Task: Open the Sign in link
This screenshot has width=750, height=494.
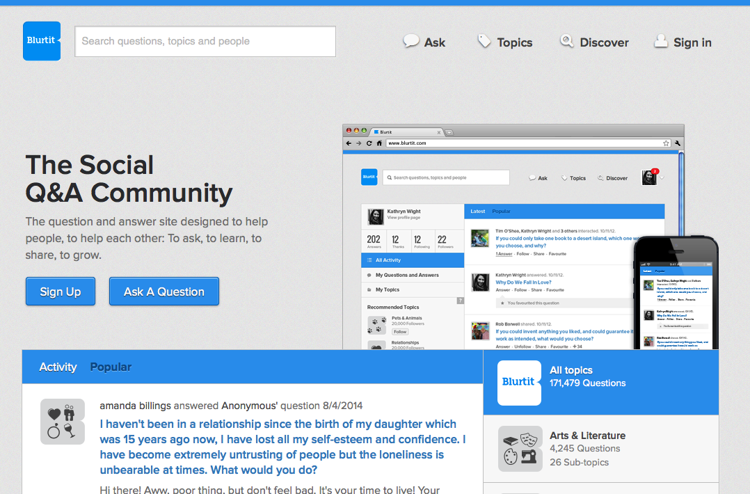Action: 692,42
